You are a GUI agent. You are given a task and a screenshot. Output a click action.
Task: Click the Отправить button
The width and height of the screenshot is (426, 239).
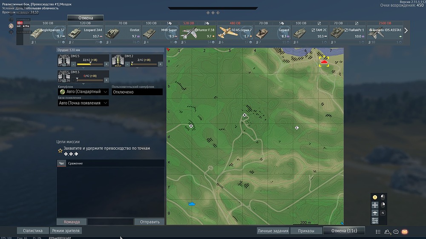click(150, 222)
